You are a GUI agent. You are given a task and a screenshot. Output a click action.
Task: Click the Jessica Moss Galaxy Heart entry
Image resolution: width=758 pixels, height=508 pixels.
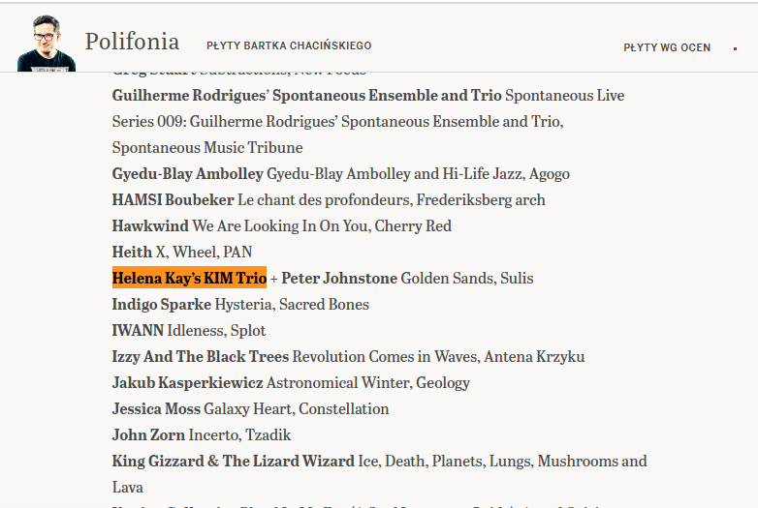click(250, 408)
